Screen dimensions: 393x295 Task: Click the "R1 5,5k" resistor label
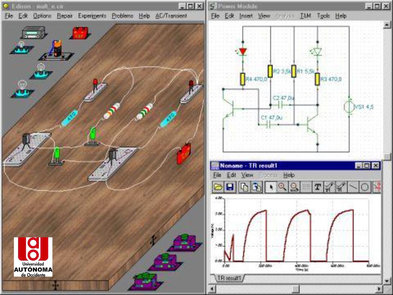coord(305,71)
